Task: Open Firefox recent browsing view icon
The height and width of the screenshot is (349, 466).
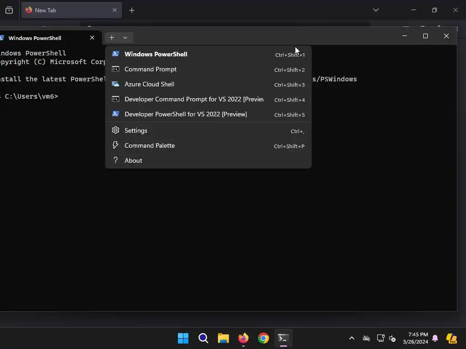Action: click(x=9, y=10)
